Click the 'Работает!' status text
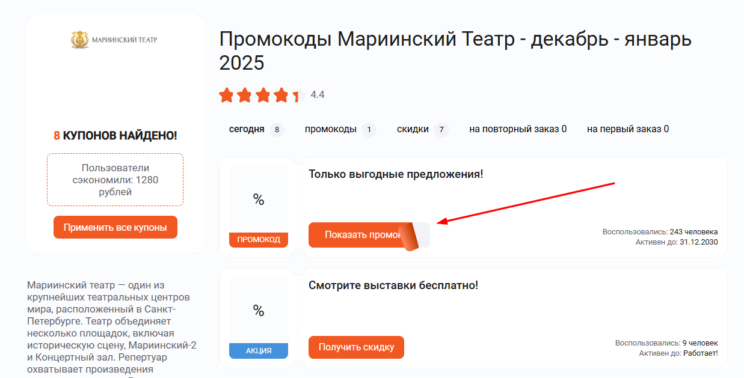 (x=699, y=354)
